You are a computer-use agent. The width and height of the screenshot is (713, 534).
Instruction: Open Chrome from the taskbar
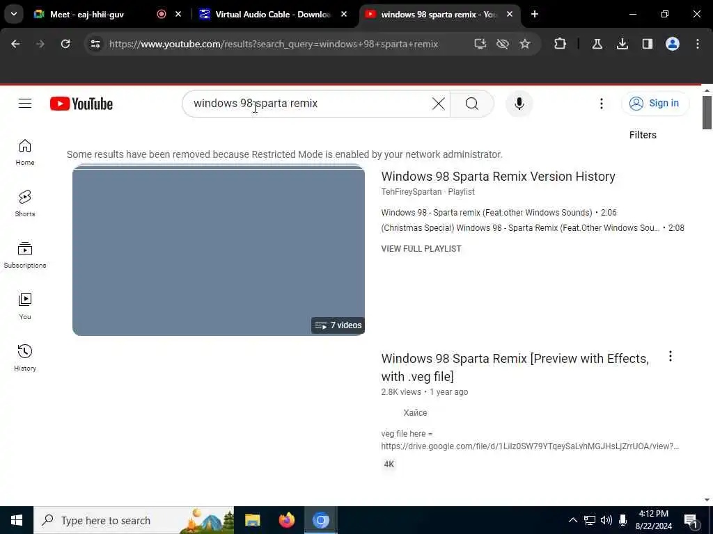tap(320, 520)
